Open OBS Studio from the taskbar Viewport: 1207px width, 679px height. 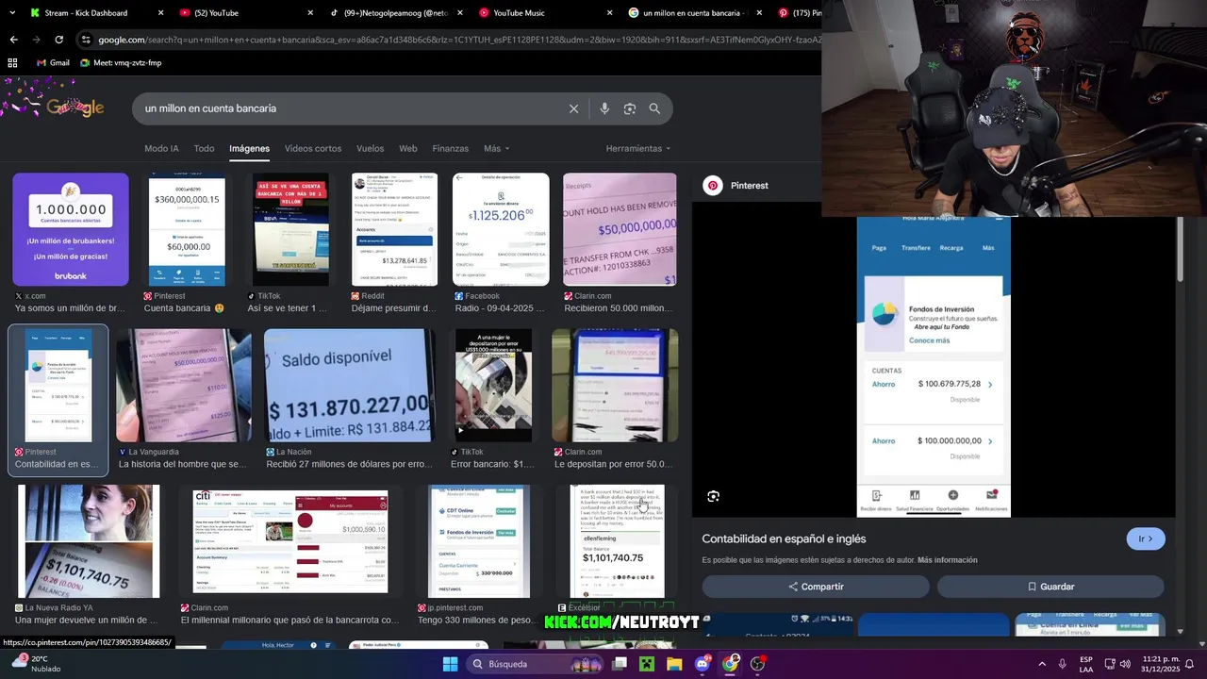pos(757,664)
